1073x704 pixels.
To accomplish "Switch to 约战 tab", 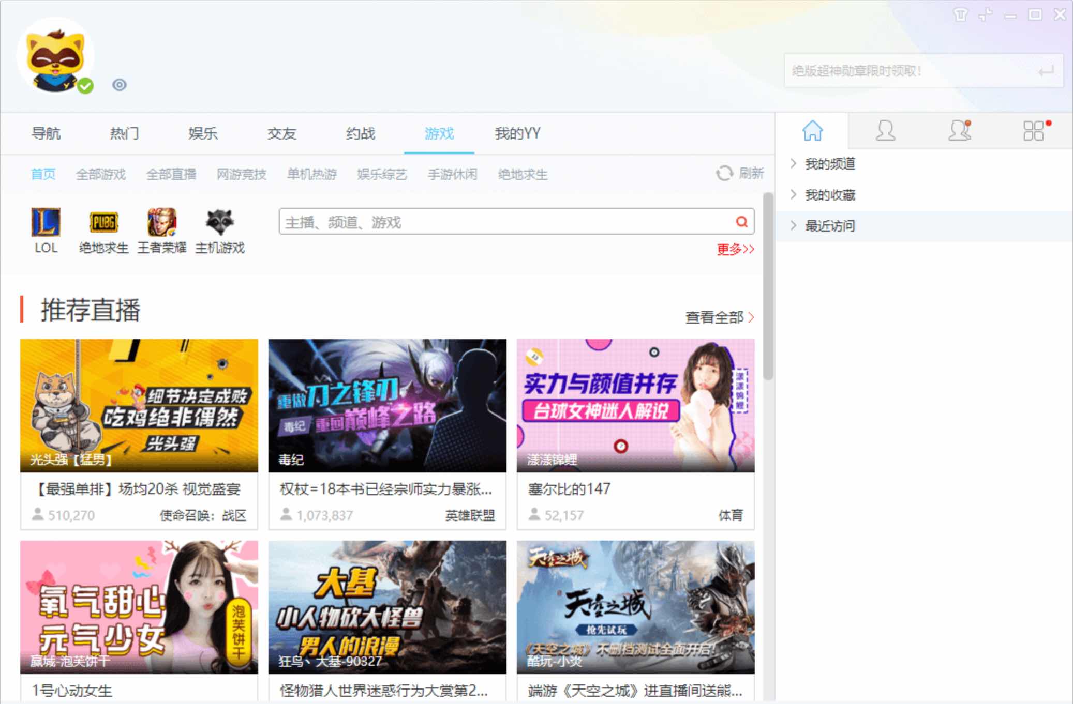I will pos(361,133).
